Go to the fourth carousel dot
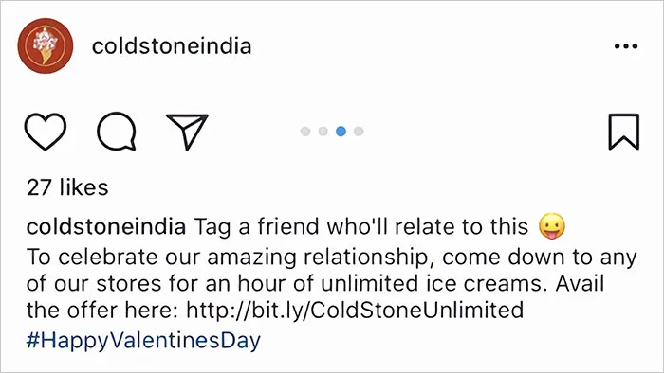The image size is (664, 373). point(359,132)
